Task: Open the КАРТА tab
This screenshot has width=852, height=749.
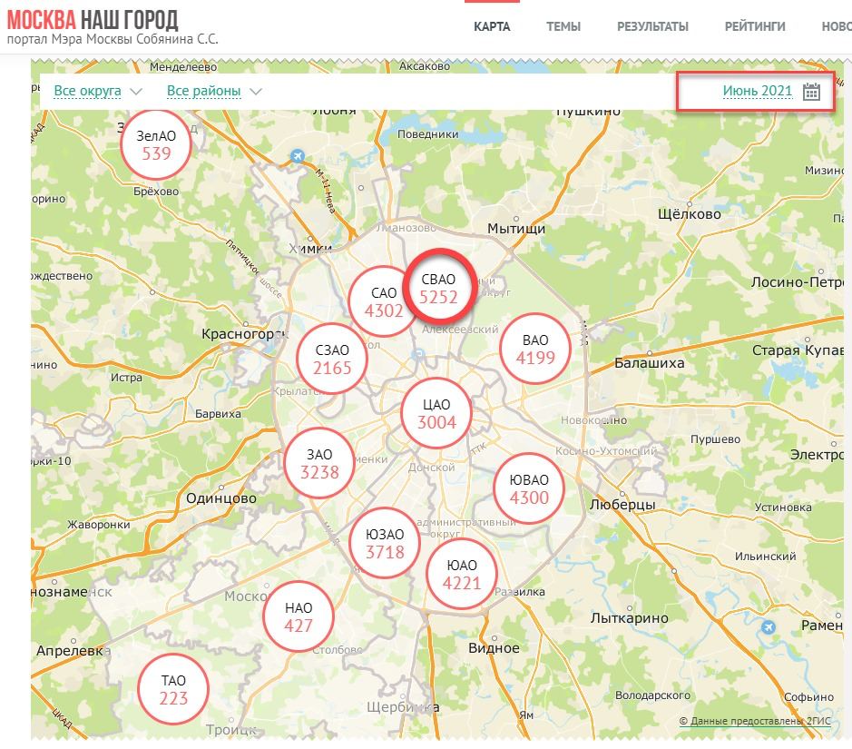Action: [492, 26]
